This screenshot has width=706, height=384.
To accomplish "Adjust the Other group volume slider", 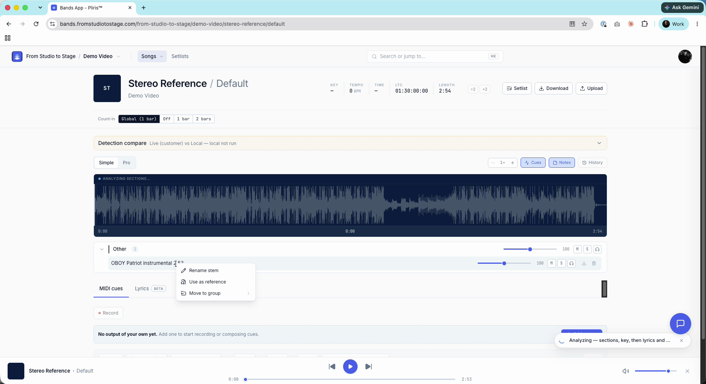I will click(530, 249).
